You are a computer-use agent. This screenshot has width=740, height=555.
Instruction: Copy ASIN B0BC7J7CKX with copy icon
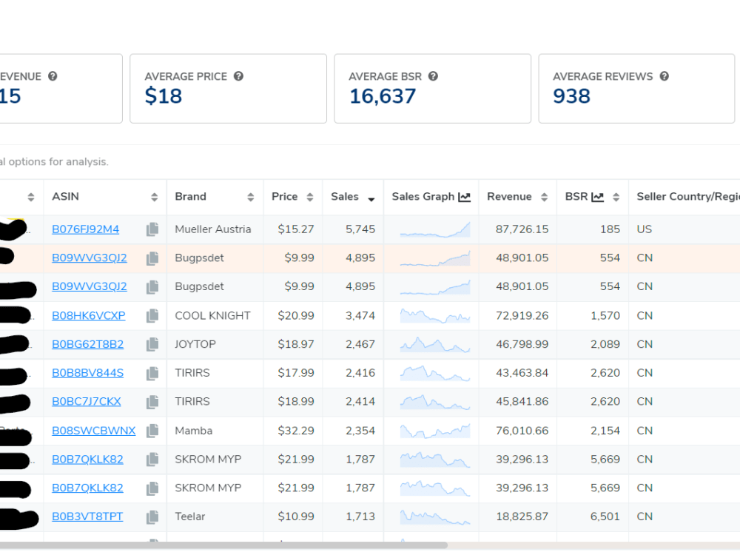pyautogui.click(x=152, y=402)
